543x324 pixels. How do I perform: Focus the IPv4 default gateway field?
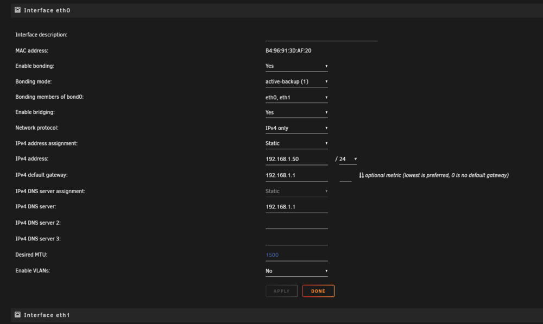click(296, 175)
